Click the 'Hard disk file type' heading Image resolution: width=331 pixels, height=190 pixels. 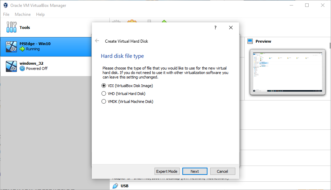tap(122, 56)
